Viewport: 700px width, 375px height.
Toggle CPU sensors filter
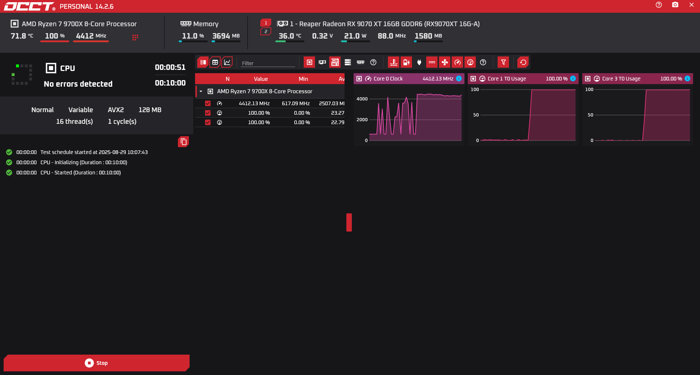(x=309, y=62)
